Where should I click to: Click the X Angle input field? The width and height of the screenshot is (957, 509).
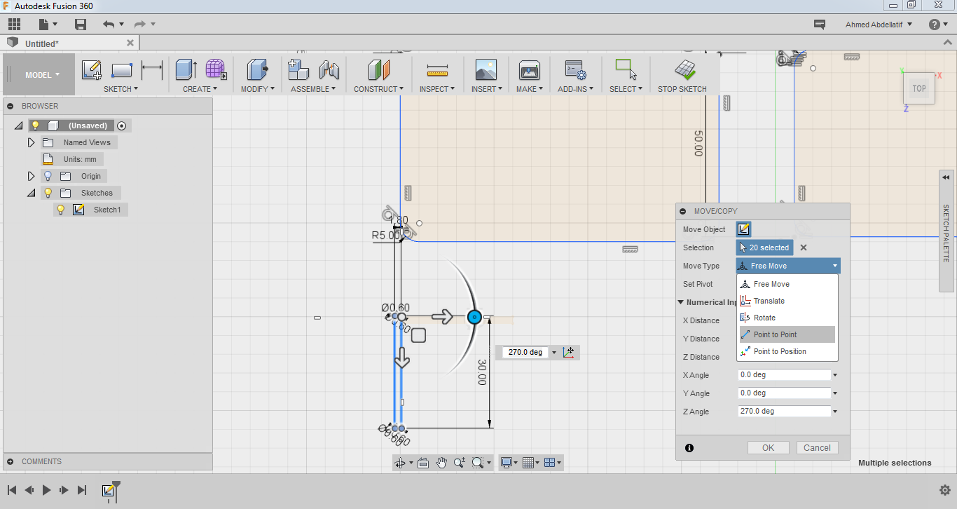[x=784, y=375]
